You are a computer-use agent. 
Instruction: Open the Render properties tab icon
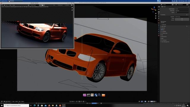coord(159,12)
